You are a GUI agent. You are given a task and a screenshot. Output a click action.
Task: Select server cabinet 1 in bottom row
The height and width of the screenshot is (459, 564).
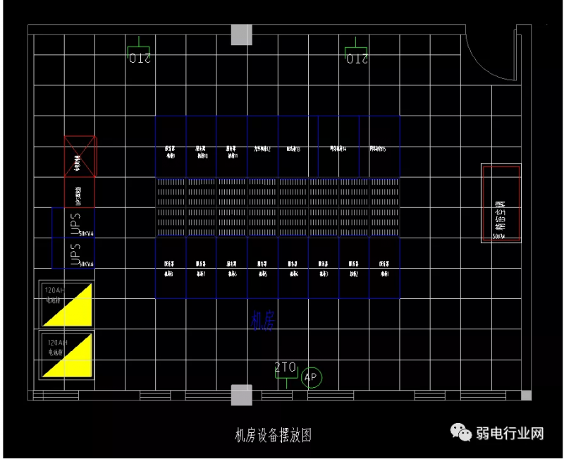[x=384, y=268]
